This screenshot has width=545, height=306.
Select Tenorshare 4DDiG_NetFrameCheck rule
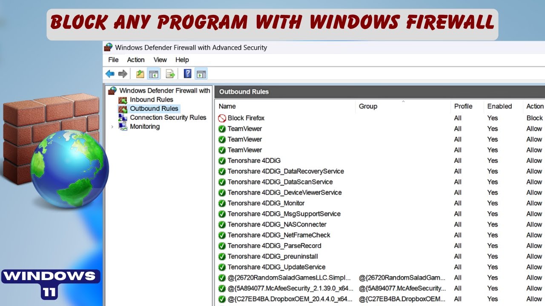(x=279, y=235)
